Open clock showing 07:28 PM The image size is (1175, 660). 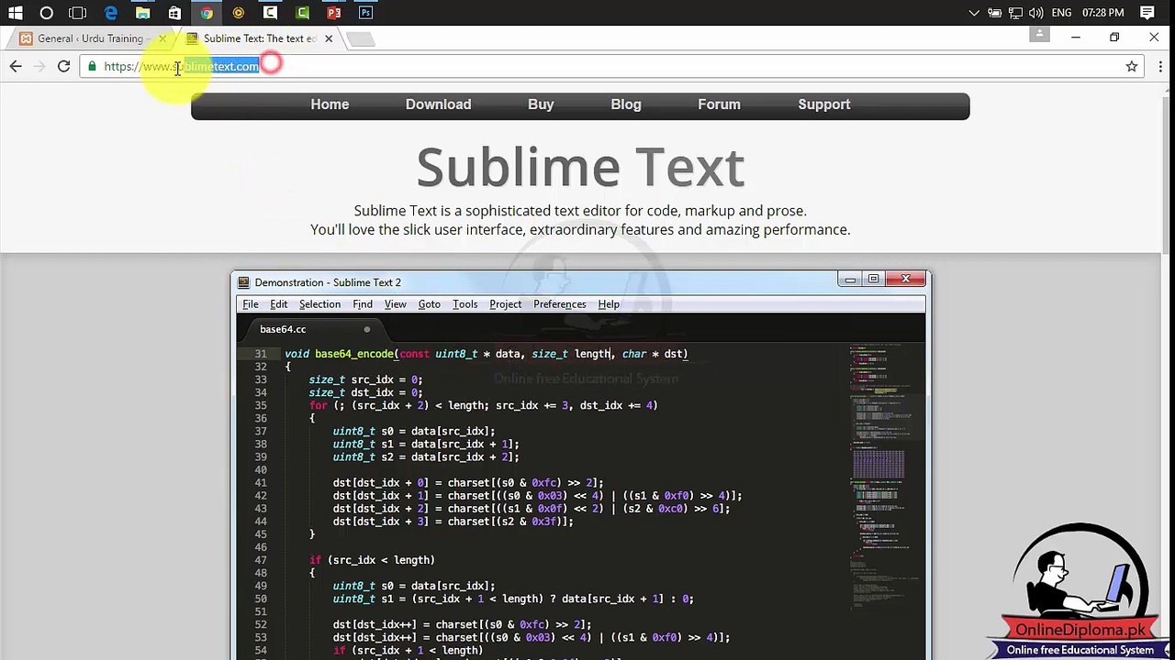click(x=1103, y=13)
